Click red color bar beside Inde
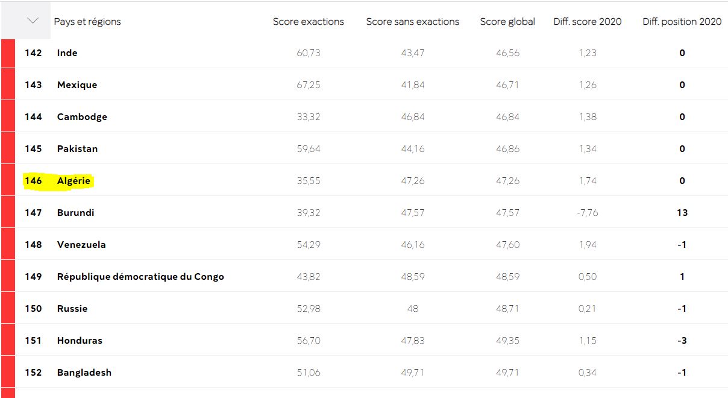Image resolution: width=728 pixels, height=398 pixels. (x=8, y=53)
